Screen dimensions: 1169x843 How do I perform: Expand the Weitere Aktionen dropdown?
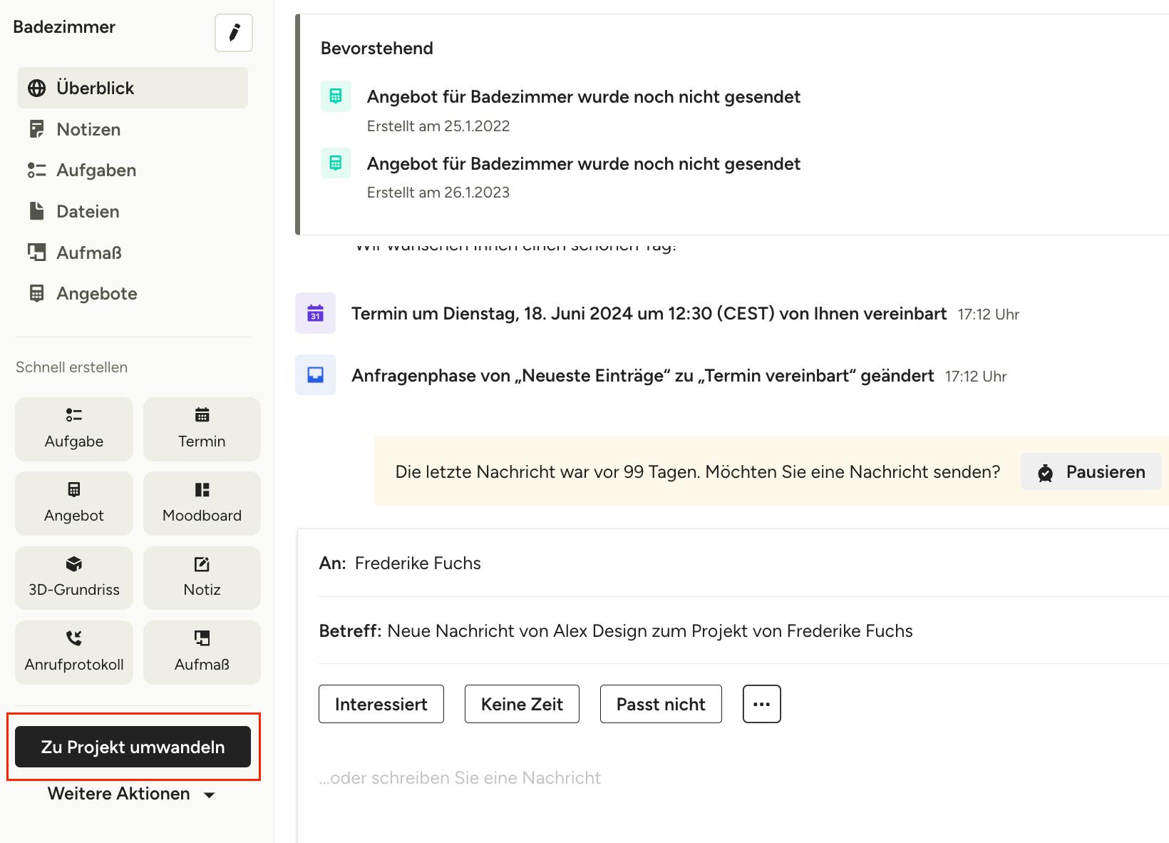tap(132, 794)
